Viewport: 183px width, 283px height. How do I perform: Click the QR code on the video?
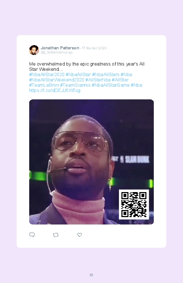[134, 204]
